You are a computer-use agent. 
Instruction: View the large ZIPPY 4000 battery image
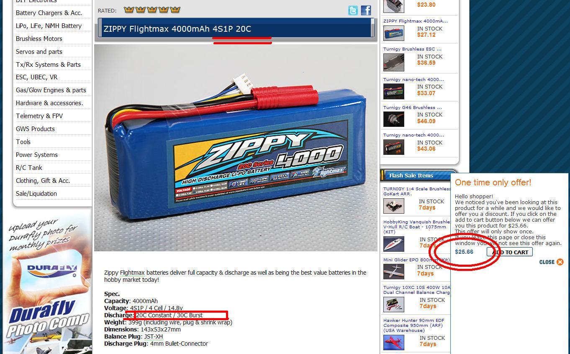[x=236, y=148]
